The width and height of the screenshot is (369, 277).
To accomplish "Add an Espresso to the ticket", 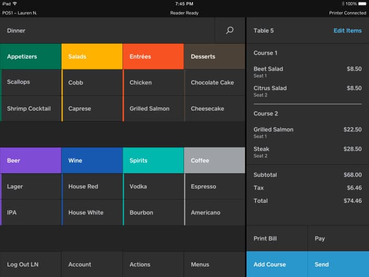I will [214, 186].
